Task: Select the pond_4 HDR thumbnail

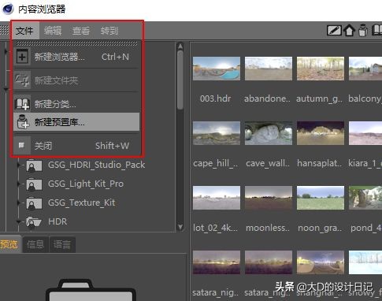Action: tap(365, 198)
